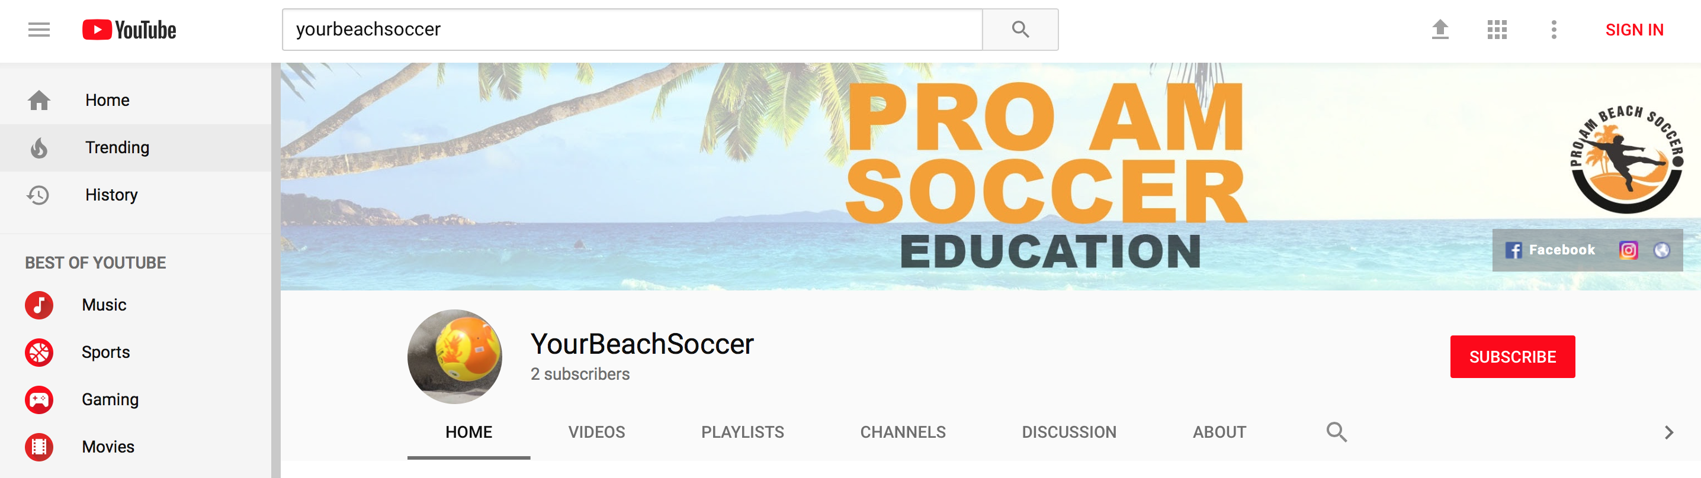The height and width of the screenshot is (478, 1701).
Task: Search within the channel magnifier icon
Action: 1337,432
